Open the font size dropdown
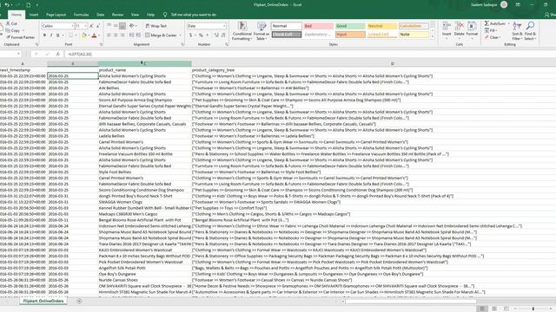This screenshot has height=312, width=556. click(x=85, y=26)
